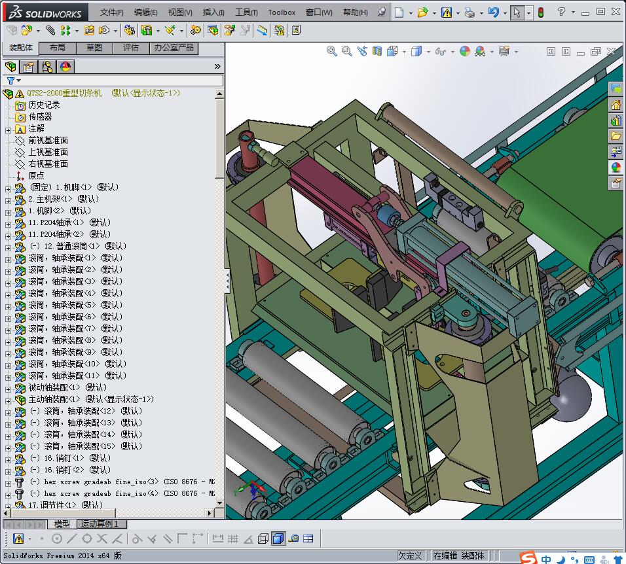Toggle Chinese input mode in the IME bar
626x564 pixels.
point(546,558)
